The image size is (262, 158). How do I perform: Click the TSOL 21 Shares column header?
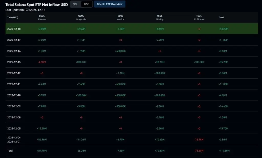click(199, 17)
